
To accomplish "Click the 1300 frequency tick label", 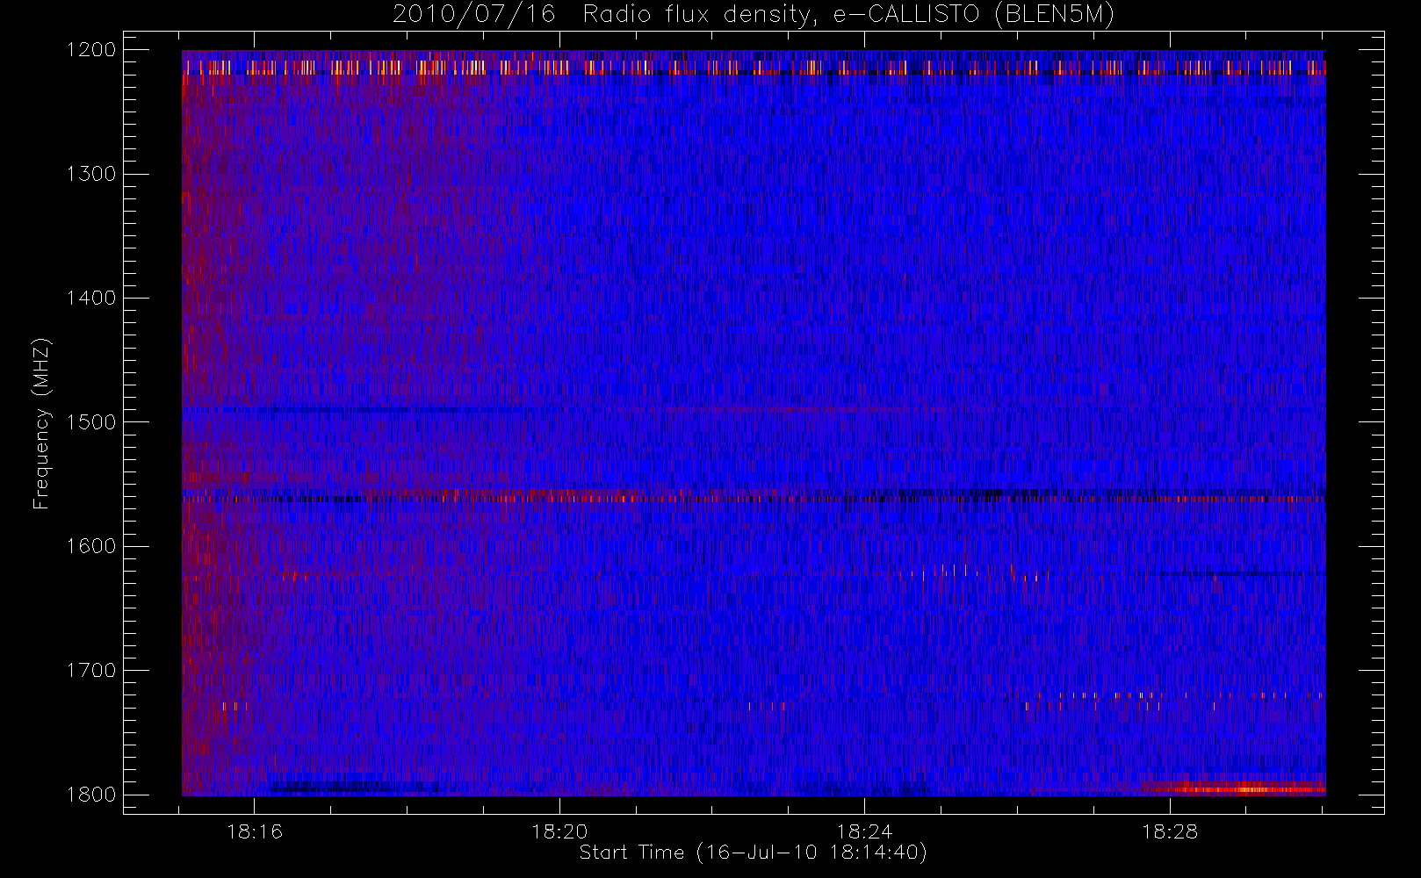I will pos(91,174).
